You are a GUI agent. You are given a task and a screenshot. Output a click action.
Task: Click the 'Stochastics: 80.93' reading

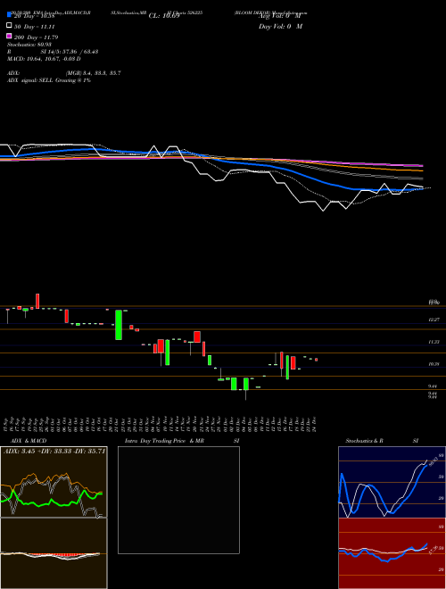pyautogui.click(x=29, y=45)
